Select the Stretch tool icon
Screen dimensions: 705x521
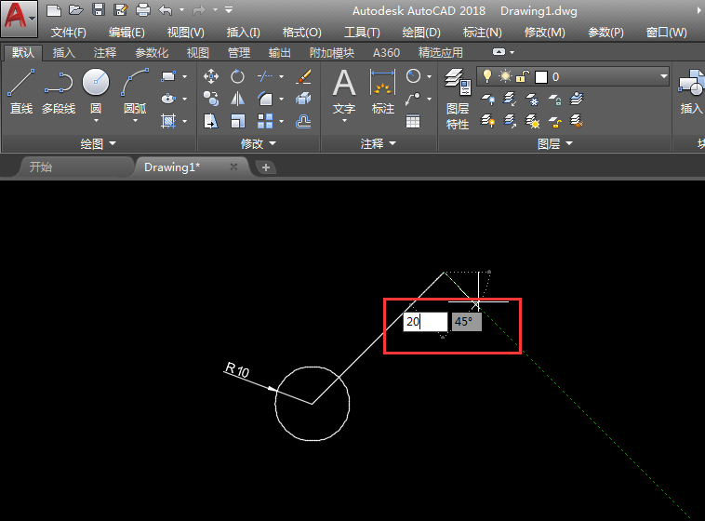(x=211, y=121)
